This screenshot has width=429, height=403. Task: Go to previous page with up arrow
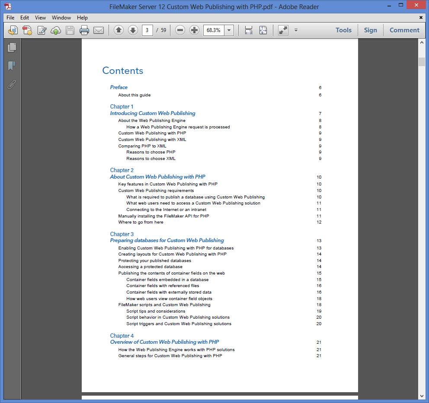tap(119, 30)
